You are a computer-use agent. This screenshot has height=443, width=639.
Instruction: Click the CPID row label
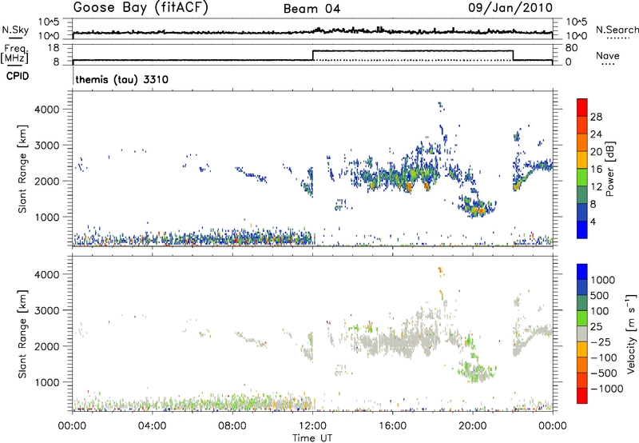point(18,76)
